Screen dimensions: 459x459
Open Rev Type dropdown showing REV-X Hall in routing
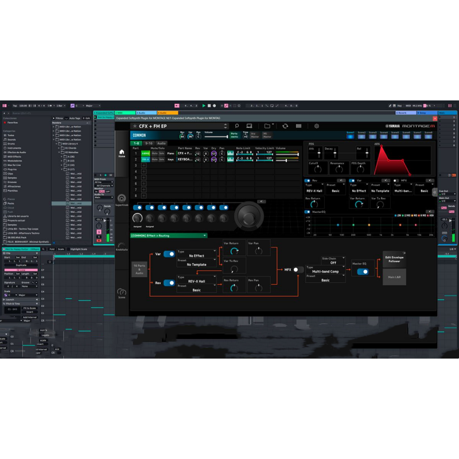(197, 279)
